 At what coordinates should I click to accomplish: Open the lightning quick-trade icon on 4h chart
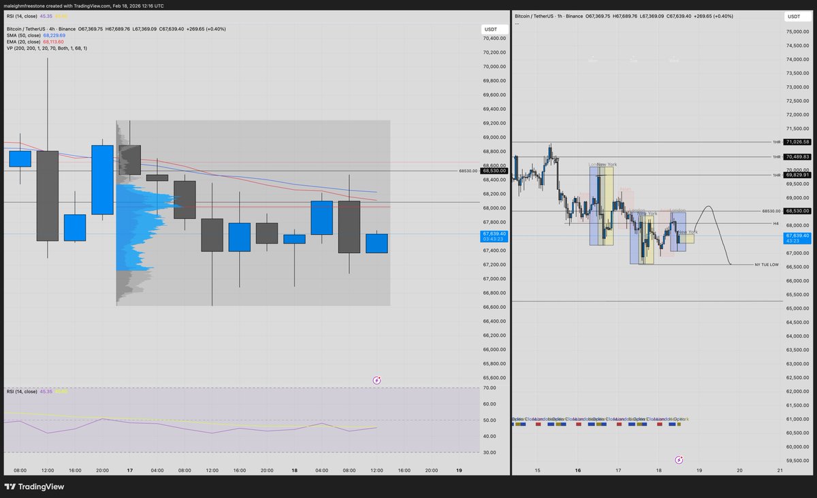point(377,380)
